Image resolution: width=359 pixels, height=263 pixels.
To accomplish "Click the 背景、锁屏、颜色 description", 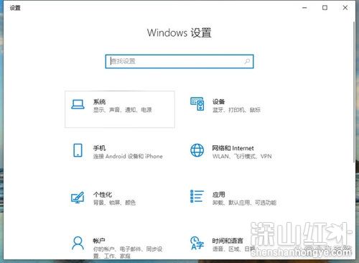I will pos(114,203).
